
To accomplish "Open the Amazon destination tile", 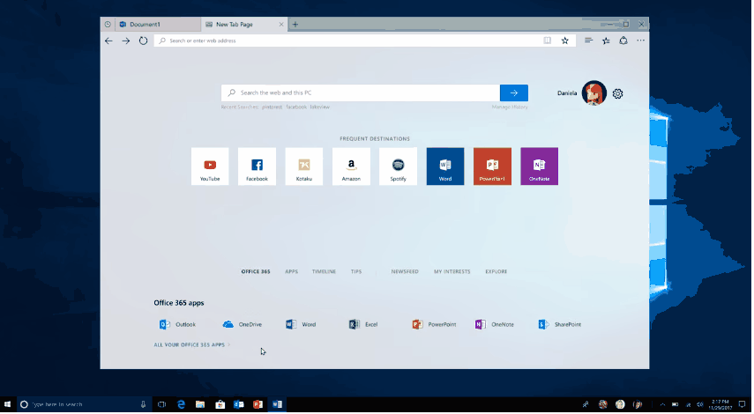I will pyautogui.click(x=352, y=166).
